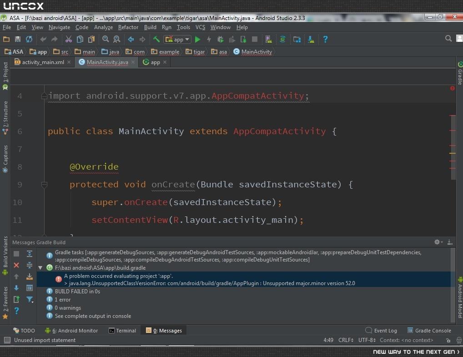The image size is (463, 357).
Task: Click the Save All toolbar icon
Action: pos(18,39)
